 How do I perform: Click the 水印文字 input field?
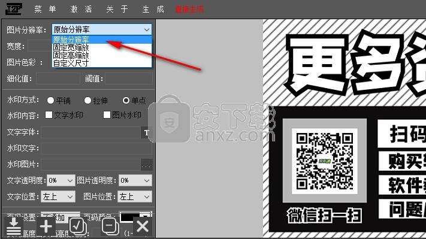click(x=96, y=149)
